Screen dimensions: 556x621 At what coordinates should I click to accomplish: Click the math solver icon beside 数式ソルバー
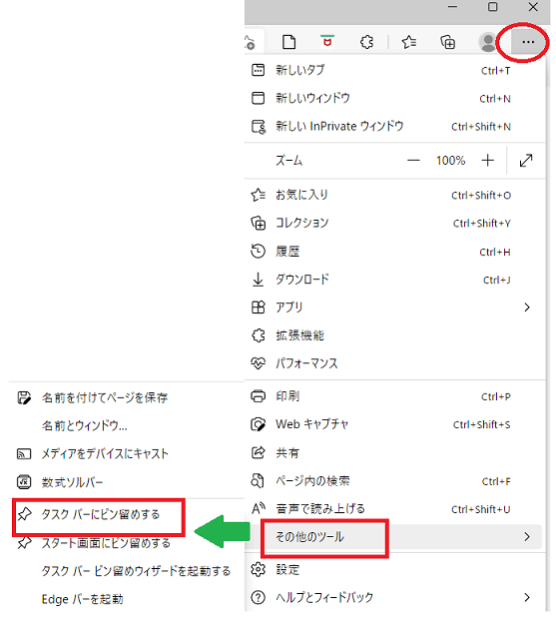coord(24,482)
